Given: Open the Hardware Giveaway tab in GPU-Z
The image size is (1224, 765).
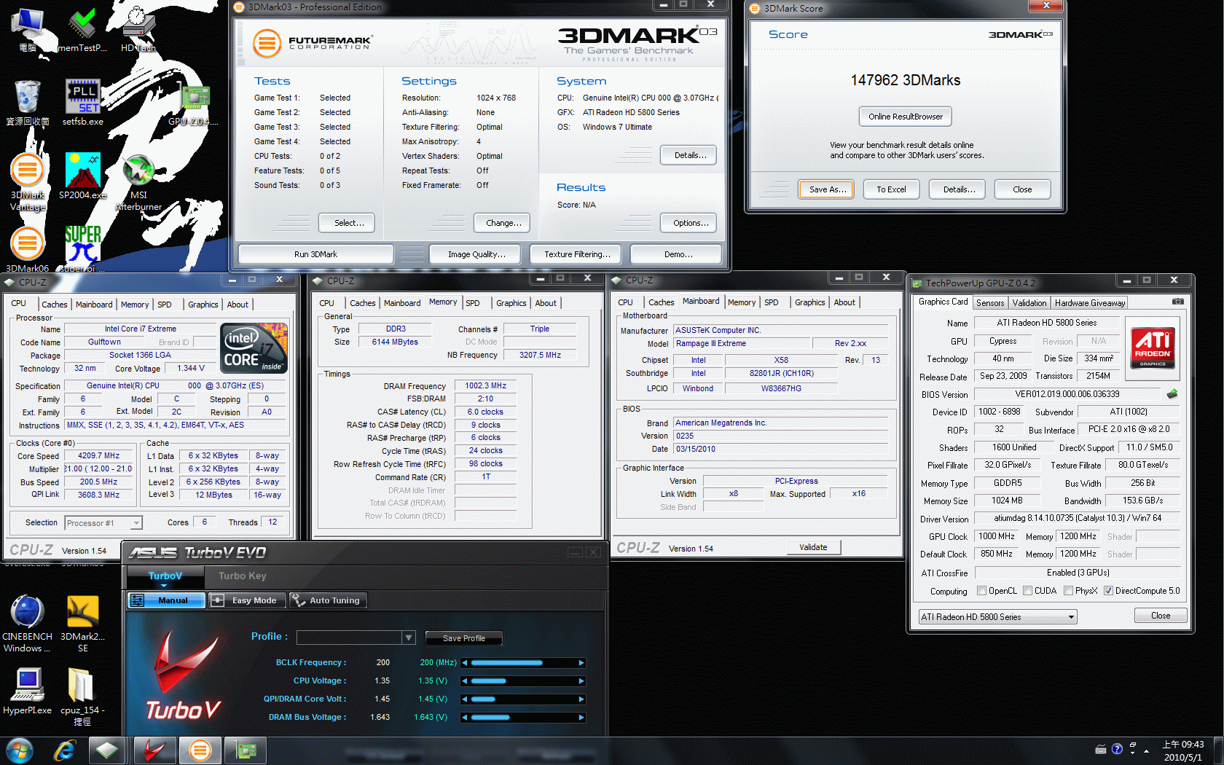Looking at the screenshot, I should [x=1090, y=302].
